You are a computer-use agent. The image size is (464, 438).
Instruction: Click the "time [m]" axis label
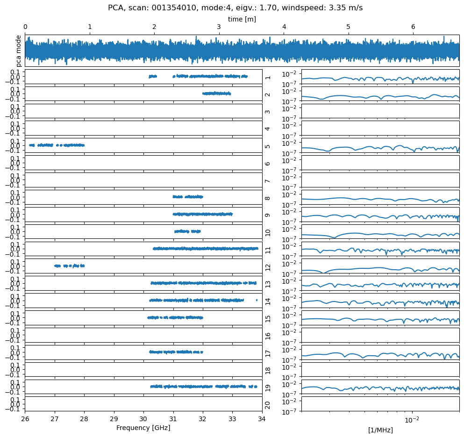pos(242,19)
